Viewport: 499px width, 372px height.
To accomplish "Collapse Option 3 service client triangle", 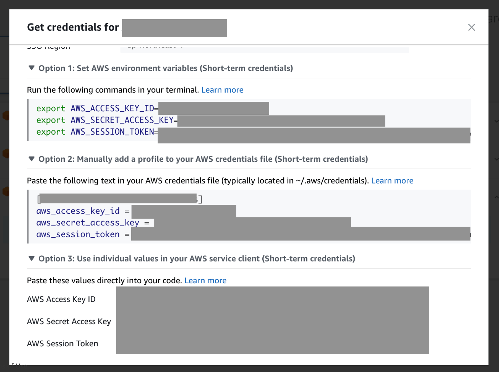I will (x=32, y=258).
